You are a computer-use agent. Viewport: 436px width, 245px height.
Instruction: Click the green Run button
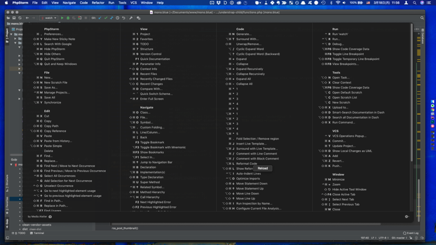(62, 18)
